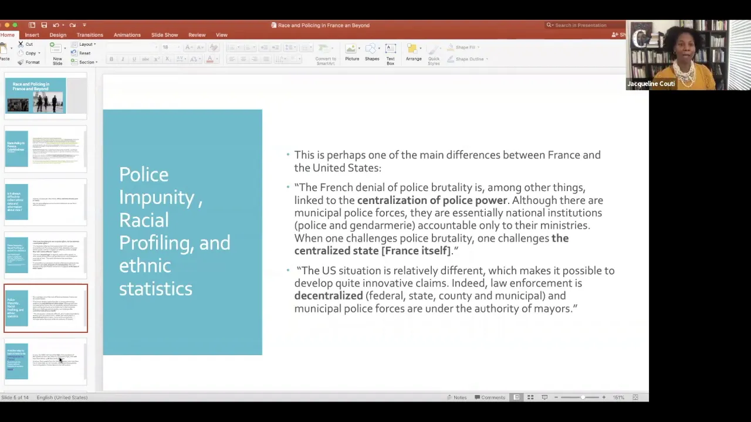This screenshot has width=751, height=422.
Task: Click the zoom out minus button
Action: click(556, 397)
